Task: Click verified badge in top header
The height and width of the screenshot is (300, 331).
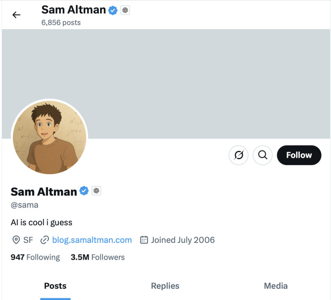Action: [x=113, y=10]
